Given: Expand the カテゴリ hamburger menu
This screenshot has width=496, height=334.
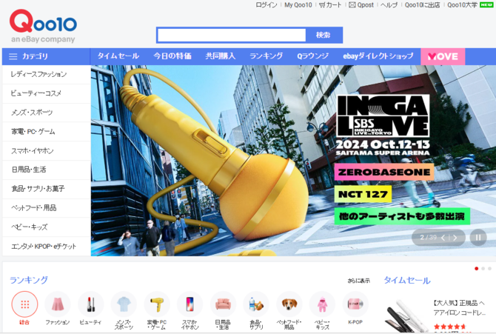Looking at the screenshot, I should [x=13, y=56].
